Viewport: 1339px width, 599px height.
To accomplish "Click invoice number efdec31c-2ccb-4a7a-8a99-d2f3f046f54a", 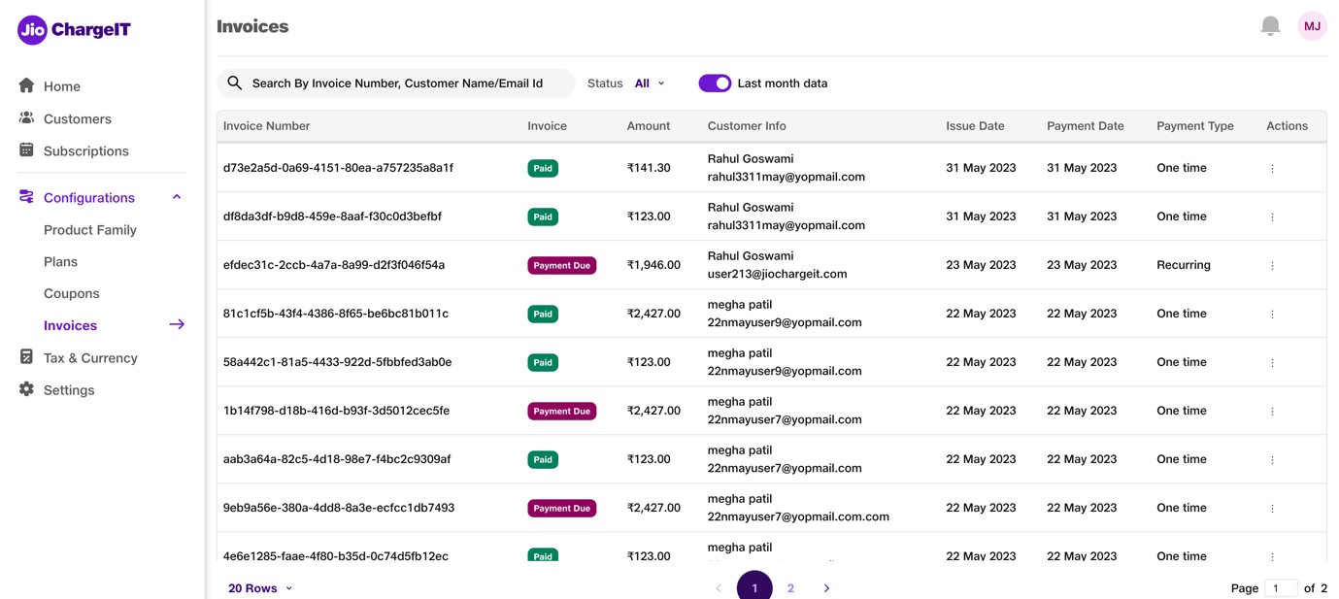I will (x=334, y=265).
